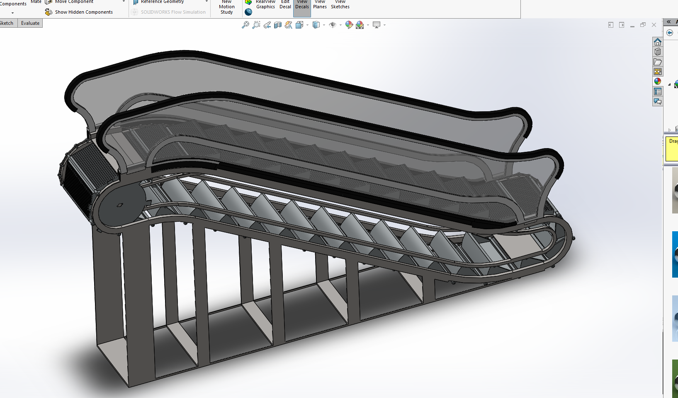Toggle the Section View tool
678x398 pixels.
(278, 25)
